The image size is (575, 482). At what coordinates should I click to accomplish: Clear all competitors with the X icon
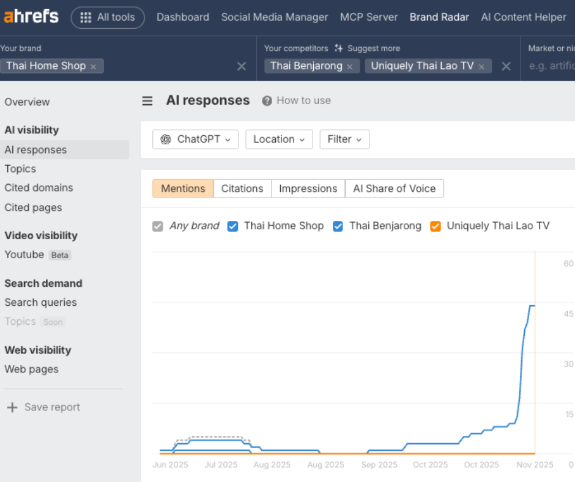[x=506, y=67]
